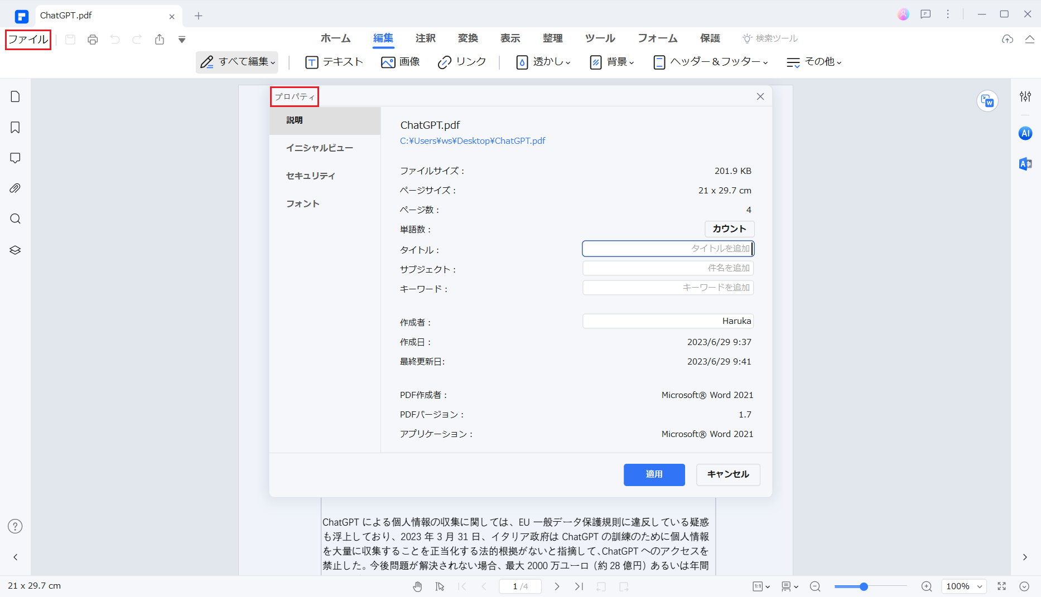This screenshot has width=1041, height=597.
Task: Close the プロパティ dialog
Action: (760, 96)
